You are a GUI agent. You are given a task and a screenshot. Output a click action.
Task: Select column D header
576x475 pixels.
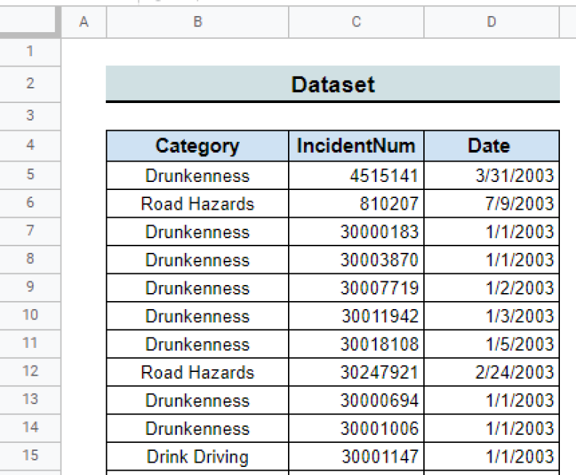[x=491, y=22]
